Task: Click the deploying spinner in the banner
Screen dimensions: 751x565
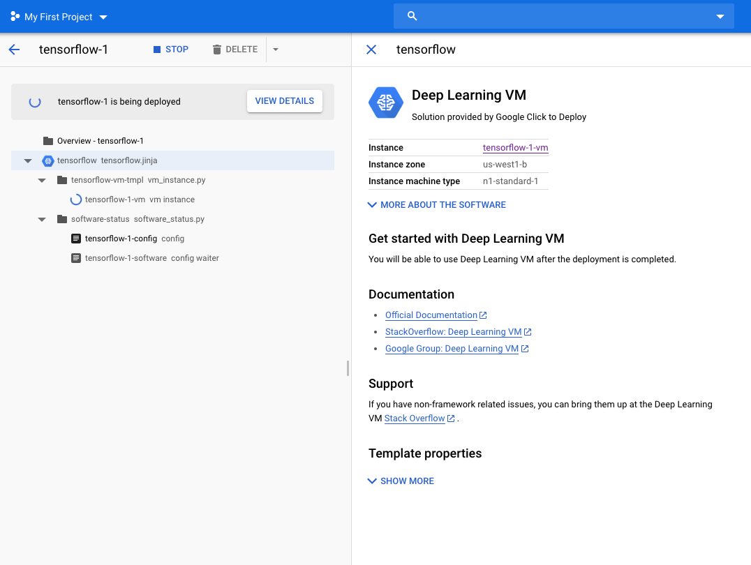Action: (35, 102)
